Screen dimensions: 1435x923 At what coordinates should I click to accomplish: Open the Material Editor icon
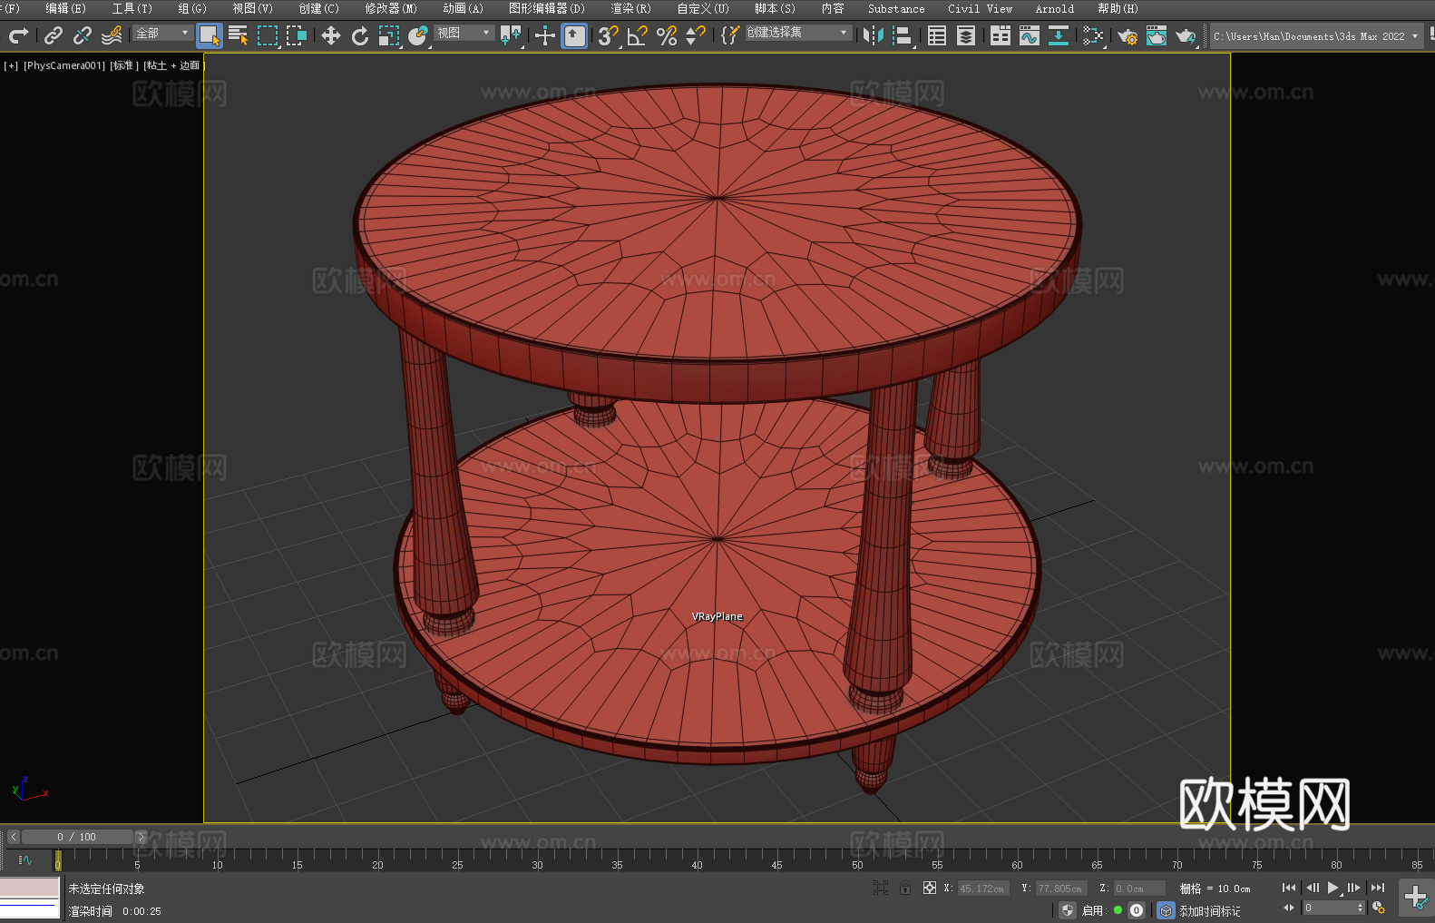(1093, 35)
